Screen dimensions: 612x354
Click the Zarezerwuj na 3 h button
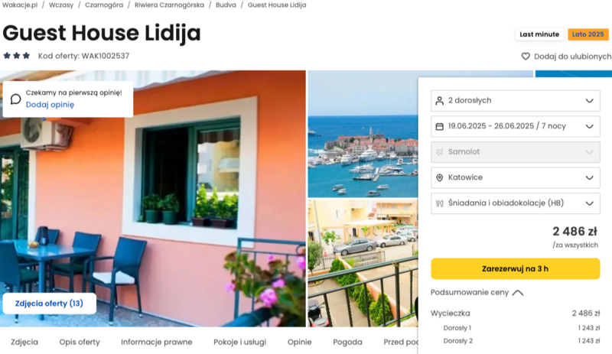[x=515, y=268]
